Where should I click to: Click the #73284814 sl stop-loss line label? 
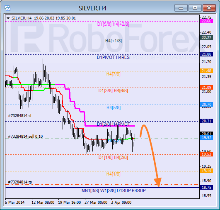(x=19, y=116)
